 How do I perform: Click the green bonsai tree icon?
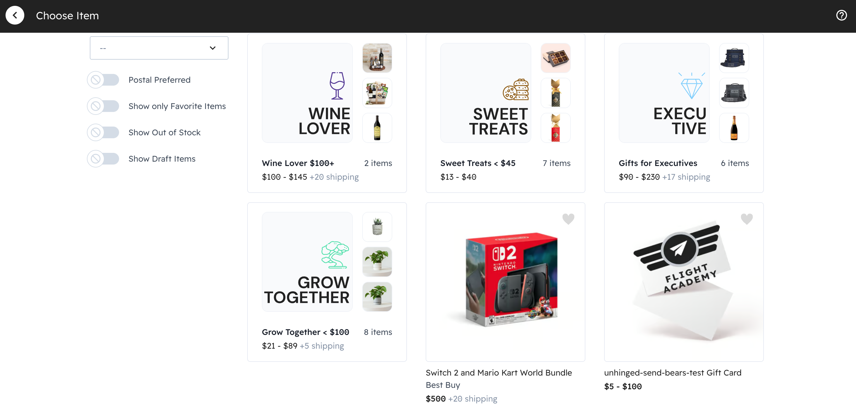point(335,255)
